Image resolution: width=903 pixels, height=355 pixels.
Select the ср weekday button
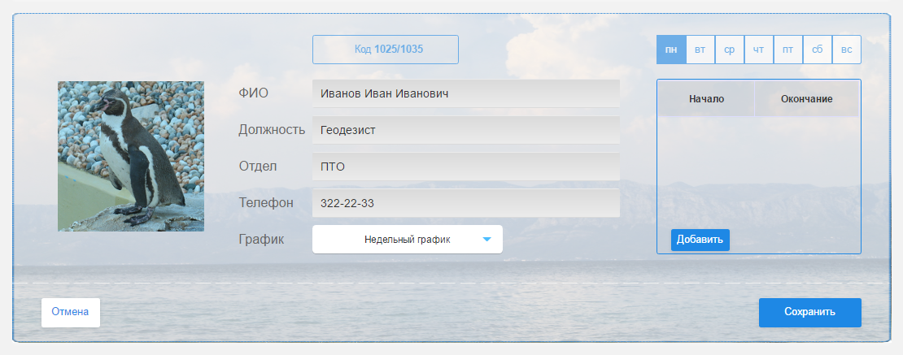[730, 50]
